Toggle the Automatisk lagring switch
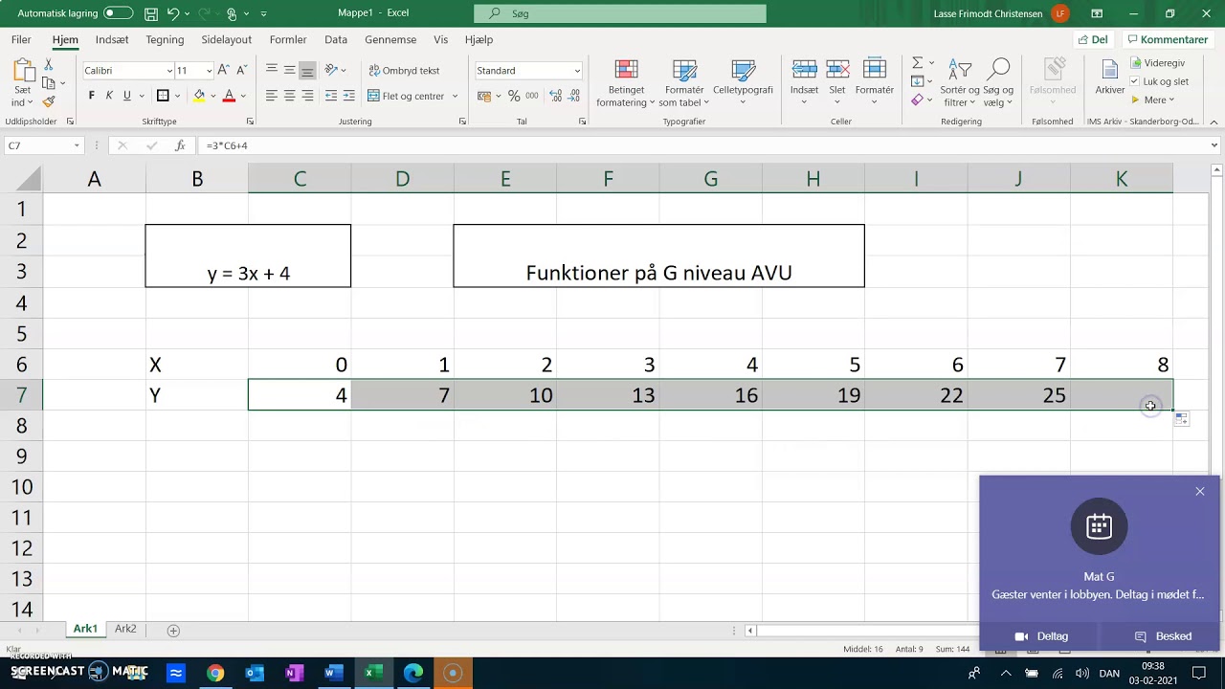This screenshot has width=1225, height=689. point(119,13)
